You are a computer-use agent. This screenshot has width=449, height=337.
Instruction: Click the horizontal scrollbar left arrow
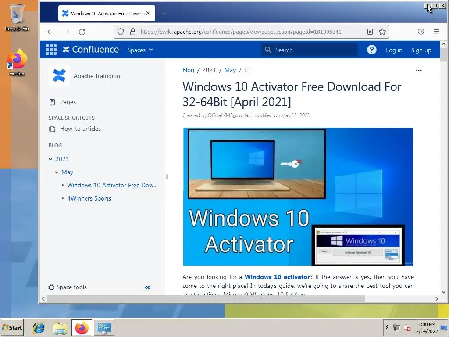tap(43, 299)
